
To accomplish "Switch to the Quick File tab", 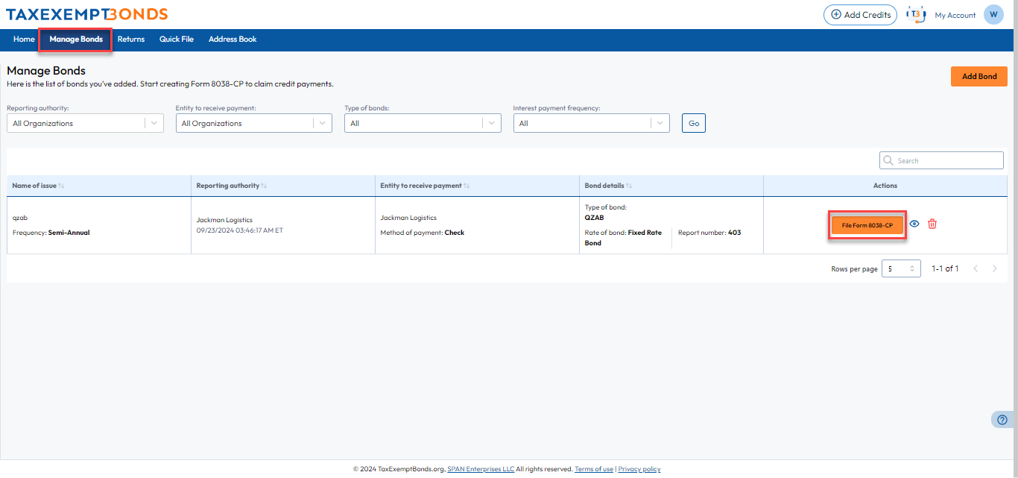I will click(177, 39).
